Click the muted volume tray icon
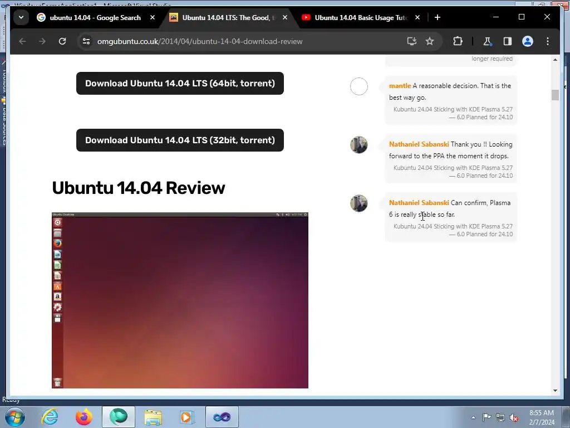Image resolution: width=570 pixels, height=428 pixels. (x=514, y=417)
